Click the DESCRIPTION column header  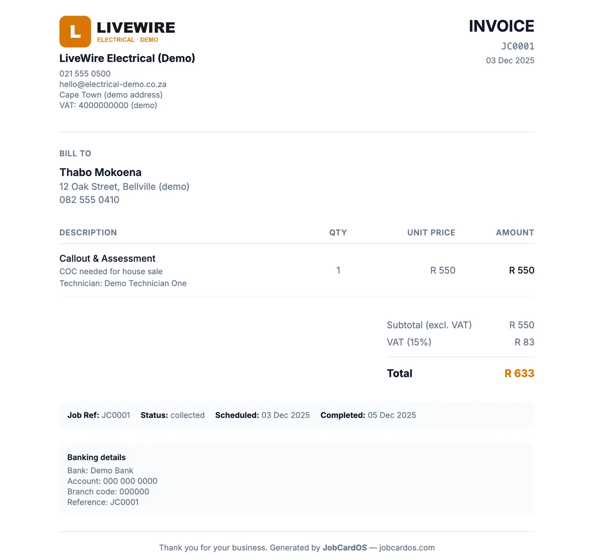coord(88,233)
